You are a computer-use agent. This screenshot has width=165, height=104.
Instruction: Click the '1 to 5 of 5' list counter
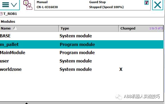click(x=156, y=28)
